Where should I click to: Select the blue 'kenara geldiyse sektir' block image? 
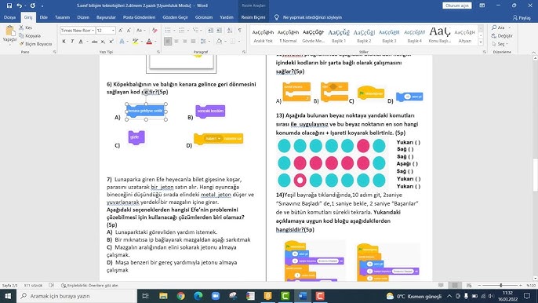click(146, 111)
